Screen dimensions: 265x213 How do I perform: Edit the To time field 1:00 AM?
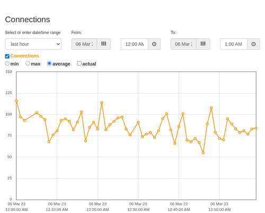coord(234,44)
